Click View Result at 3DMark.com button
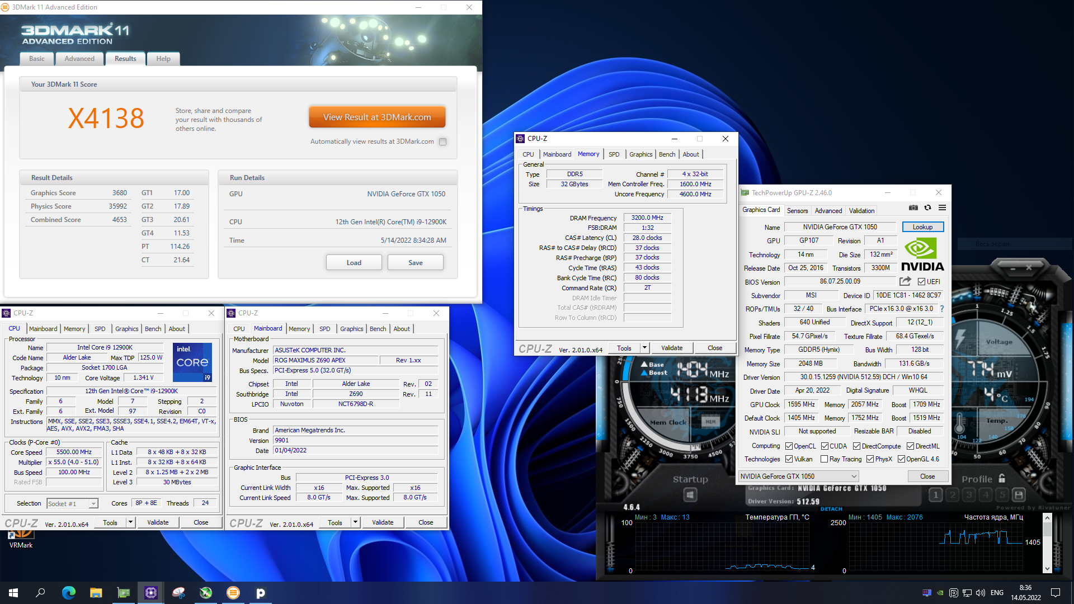Viewport: 1074px width, 604px height. pyautogui.click(x=377, y=117)
